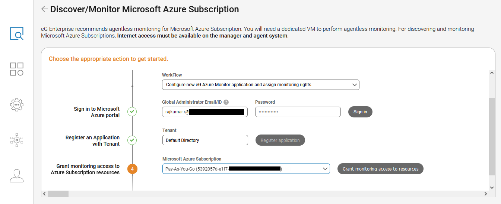This screenshot has width=501, height=204.
Task: Click the Tenant Default Directory field
Action: click(204, 140)
